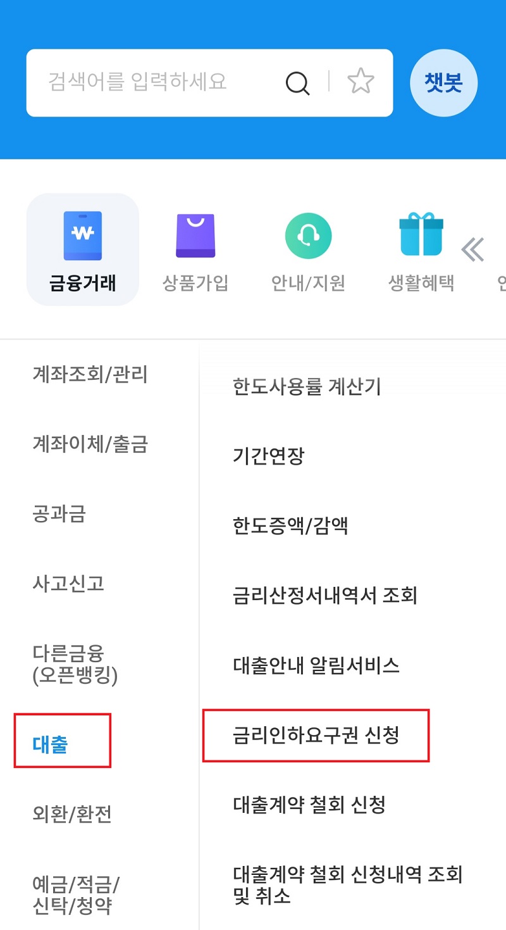Open the 공과금 category

59,513
